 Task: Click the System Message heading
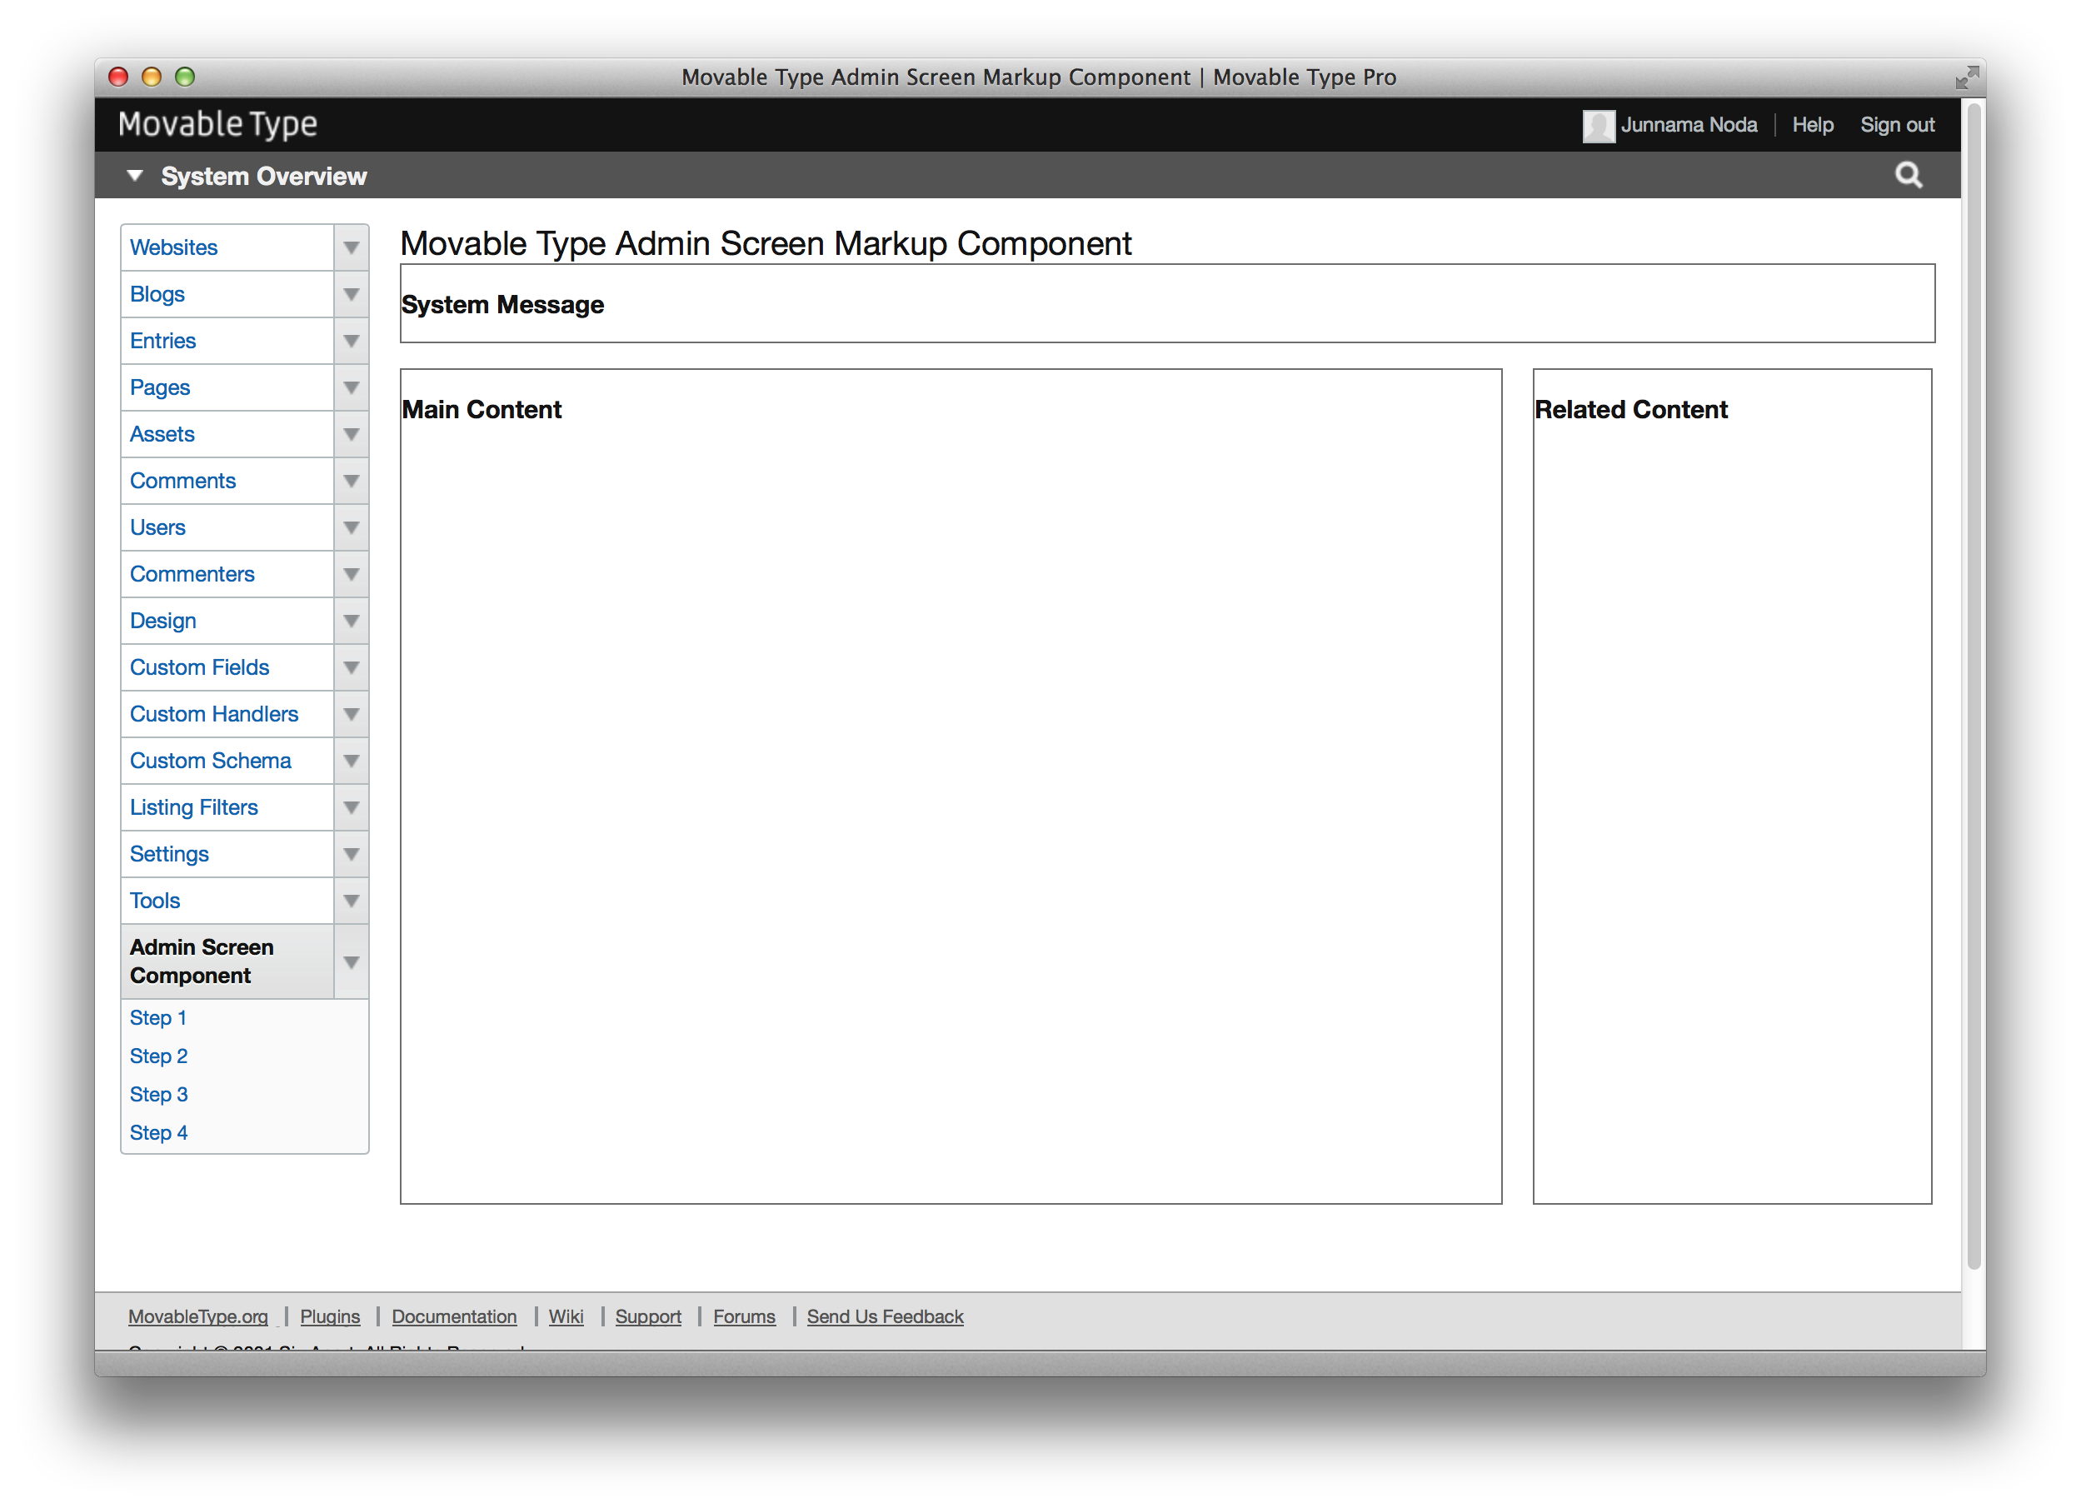(503, 306)
